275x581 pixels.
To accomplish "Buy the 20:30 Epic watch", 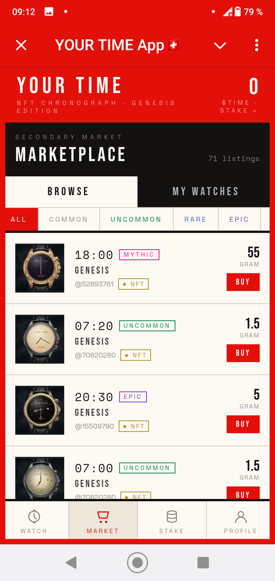I will 243,424.
